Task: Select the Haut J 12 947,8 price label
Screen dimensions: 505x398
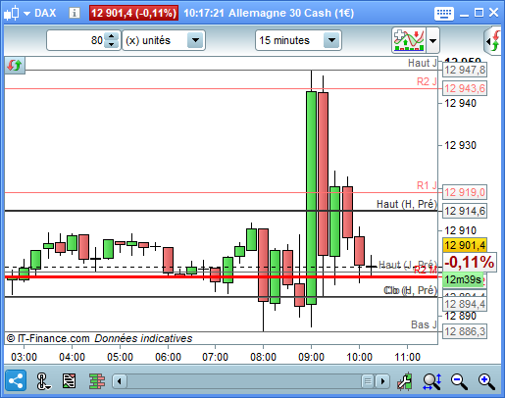Action: pyautogui.click(x=465, y=70)
